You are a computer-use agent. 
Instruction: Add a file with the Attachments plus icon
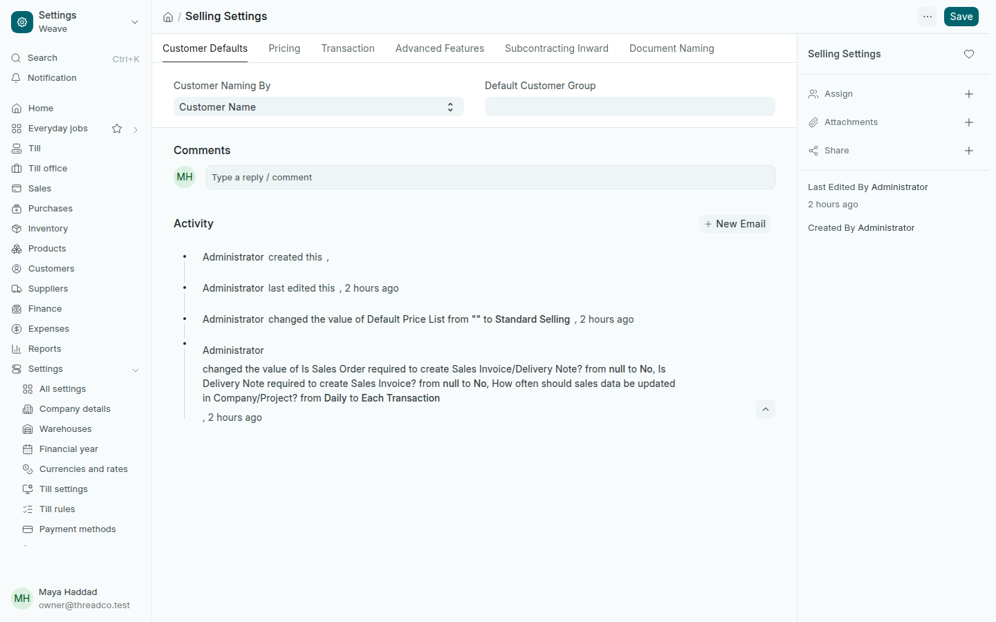click(x=969, y=122)
